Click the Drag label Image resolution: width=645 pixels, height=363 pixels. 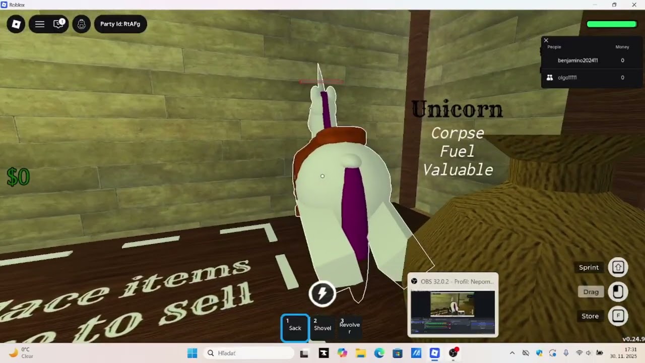[x=591, y=292]
